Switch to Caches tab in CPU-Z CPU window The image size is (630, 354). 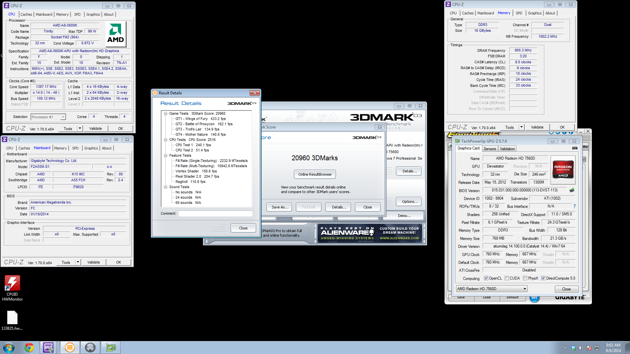[26, 14]
